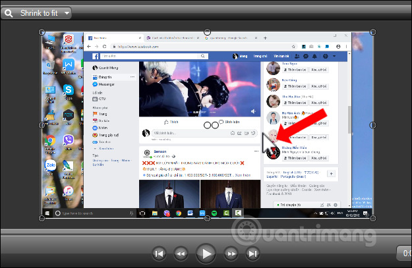Click the top-left canvas resize handle
Viewport: 412px width, 268px height.
[42, 32]
